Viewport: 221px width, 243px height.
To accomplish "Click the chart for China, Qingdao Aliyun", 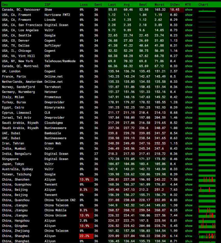I will tap(207, 226).
